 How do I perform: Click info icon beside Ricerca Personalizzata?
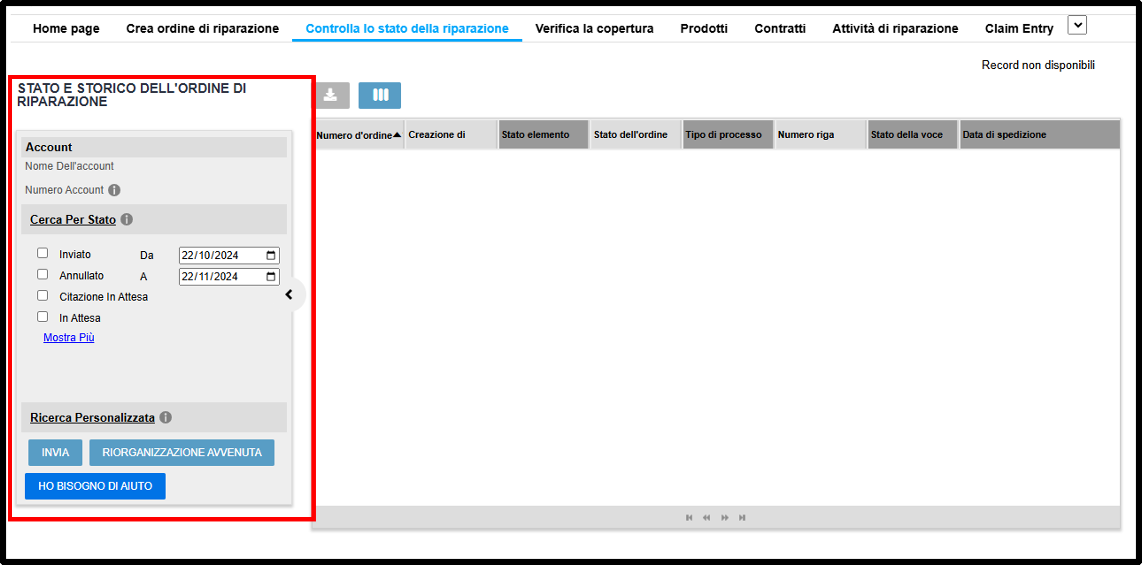coord(166,417)
